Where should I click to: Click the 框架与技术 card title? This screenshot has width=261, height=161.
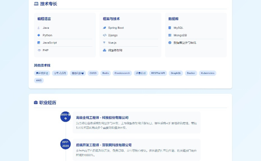point(111,19)
